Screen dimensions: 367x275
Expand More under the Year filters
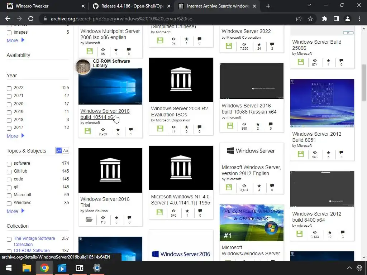(x=15, y=136)
